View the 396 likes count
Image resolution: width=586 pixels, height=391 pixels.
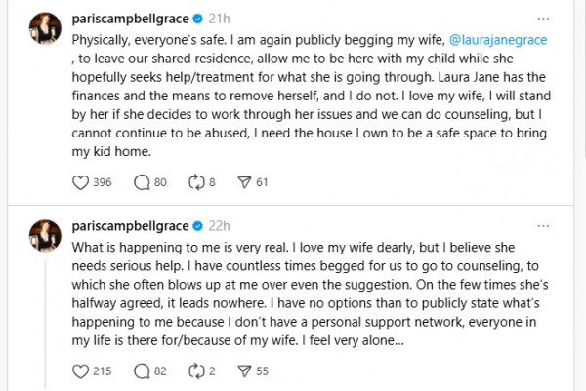[x=101, y=180]
